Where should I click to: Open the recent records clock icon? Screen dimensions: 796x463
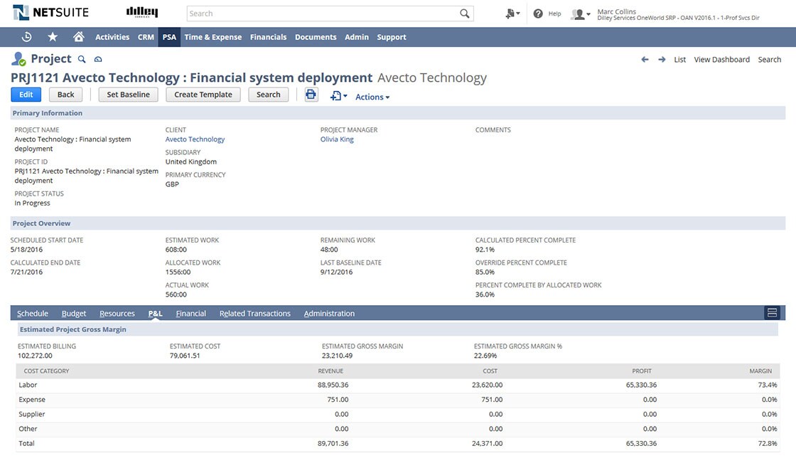click(x=27, y=36)
